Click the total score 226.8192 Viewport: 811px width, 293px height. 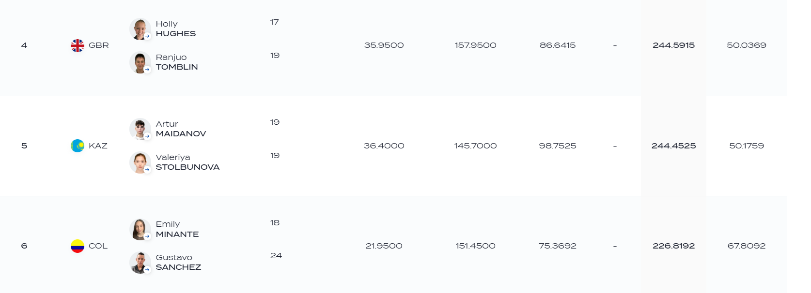pyautogui.click(x=673, y=246)
